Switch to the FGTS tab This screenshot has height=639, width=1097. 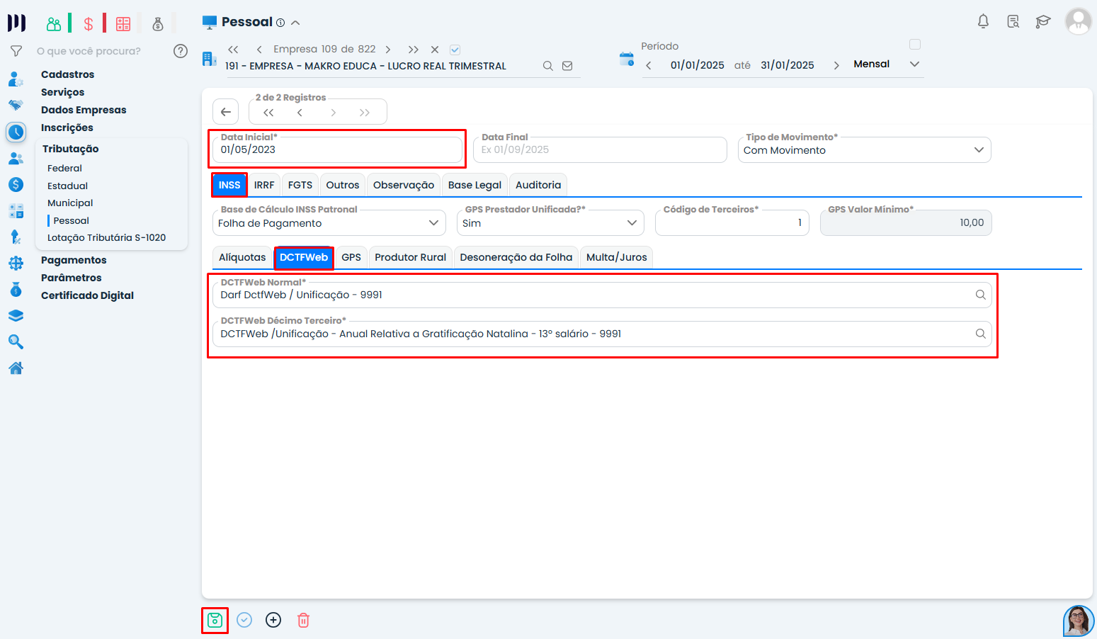[300, 185]
